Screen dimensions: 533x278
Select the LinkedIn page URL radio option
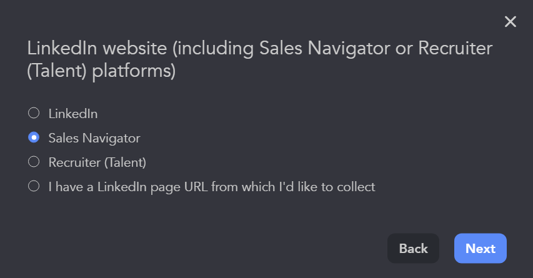34,186
